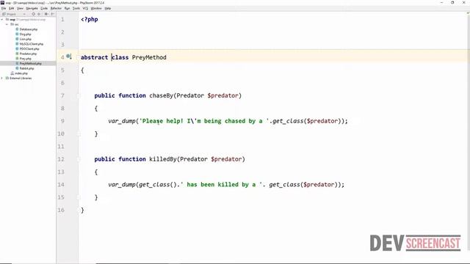470x264 pixels.
Task: Select Lion.php in project tree
Action: (25, 39)
